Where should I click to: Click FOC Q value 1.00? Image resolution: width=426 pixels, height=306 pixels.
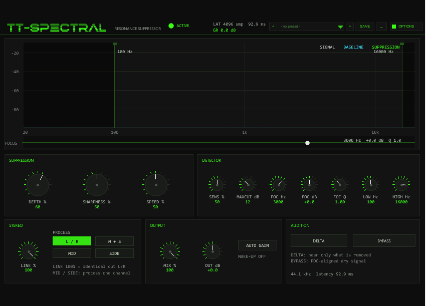tap(340, 202)
